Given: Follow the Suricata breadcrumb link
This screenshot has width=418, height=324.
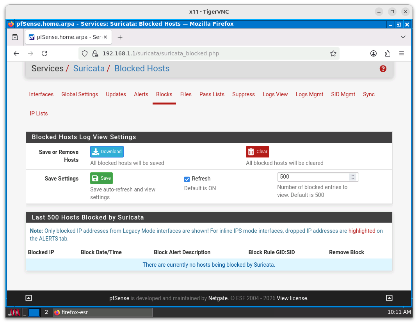Looking at the screenshot, I should pyautogui.click(x=89, y=68).
